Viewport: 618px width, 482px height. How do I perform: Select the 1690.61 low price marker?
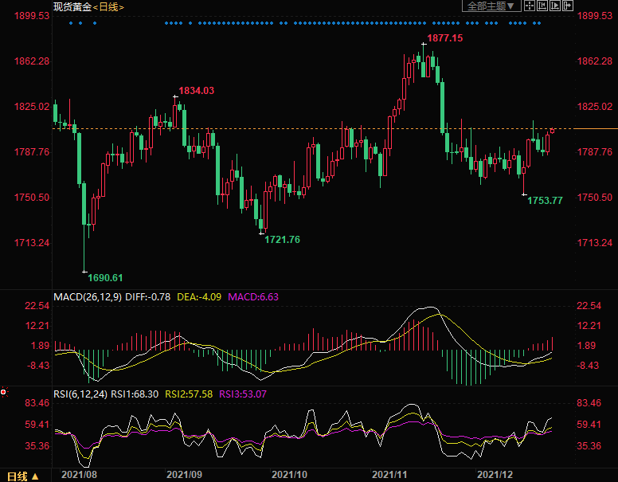point(105,277)
